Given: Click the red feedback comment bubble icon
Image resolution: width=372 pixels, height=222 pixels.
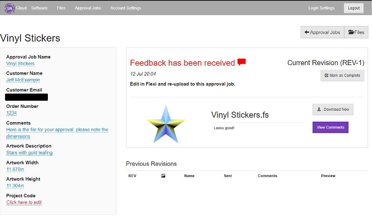Looking at the screenshot, I should click(241, 63).
